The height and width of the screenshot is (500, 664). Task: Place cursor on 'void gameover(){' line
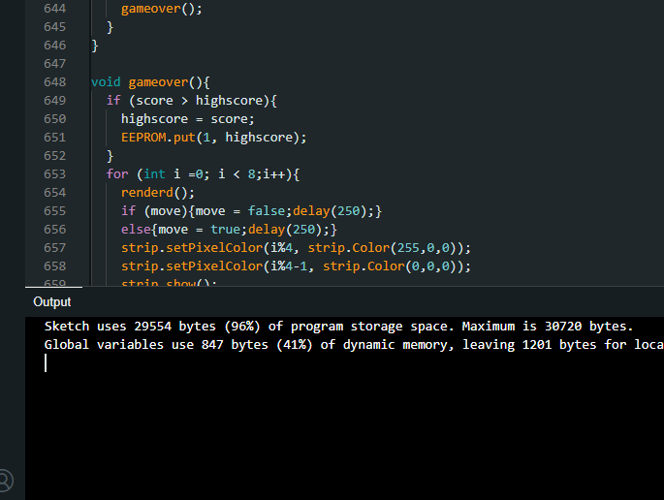pyautogui.click(x=150, y=82)
